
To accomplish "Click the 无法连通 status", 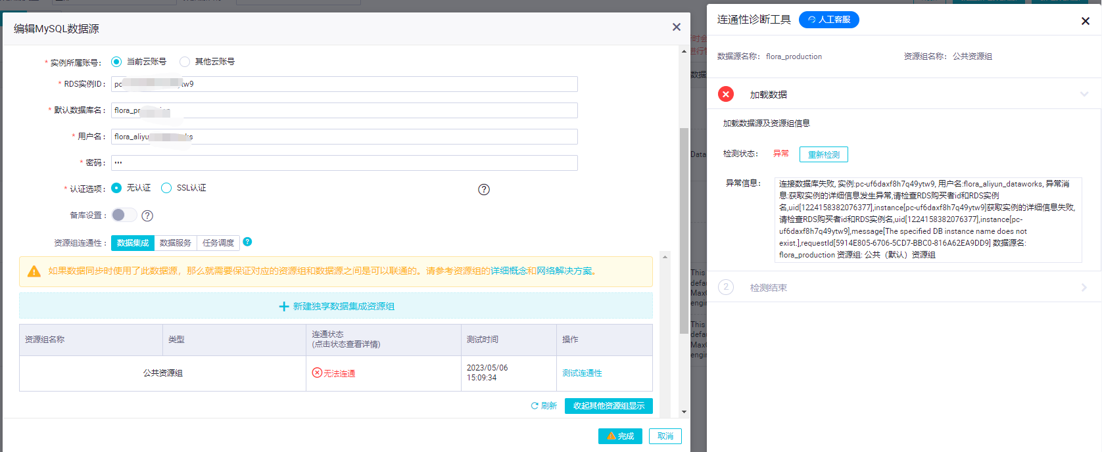I will 339,373.
